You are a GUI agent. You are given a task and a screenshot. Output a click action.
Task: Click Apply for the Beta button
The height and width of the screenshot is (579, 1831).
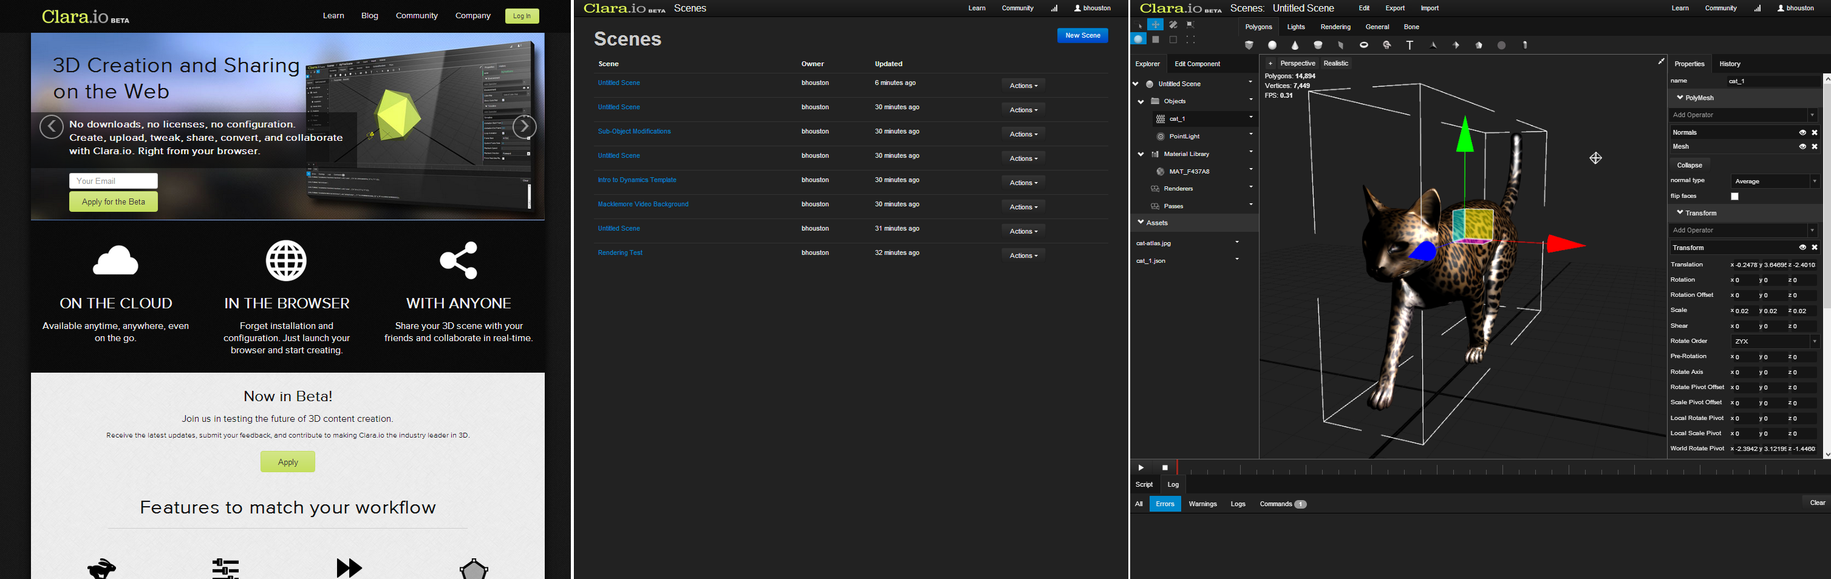[x=113, y=201]
